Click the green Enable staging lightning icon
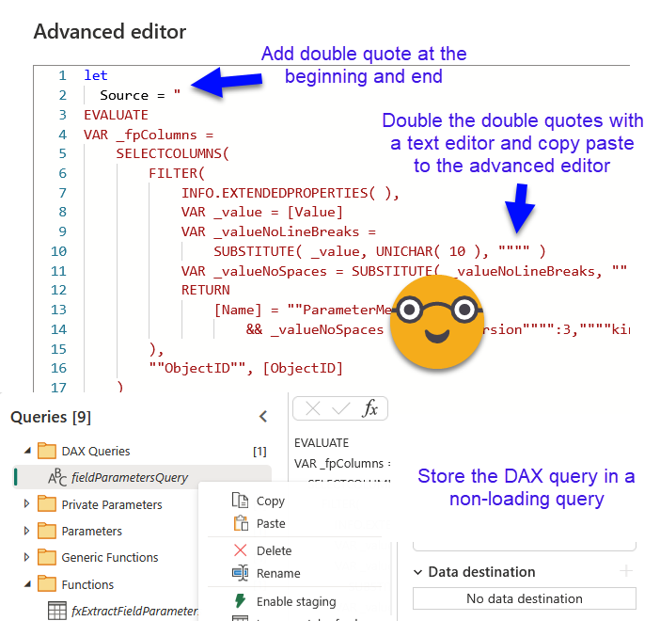660x621 pixels. pyautogui.click(x=240, y=601)
